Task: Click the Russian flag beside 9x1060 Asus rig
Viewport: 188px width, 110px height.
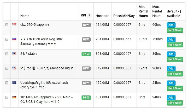Action: pos(14,39)
